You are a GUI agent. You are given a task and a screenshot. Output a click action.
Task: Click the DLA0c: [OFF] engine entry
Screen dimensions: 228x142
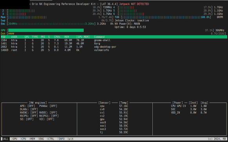29,109
